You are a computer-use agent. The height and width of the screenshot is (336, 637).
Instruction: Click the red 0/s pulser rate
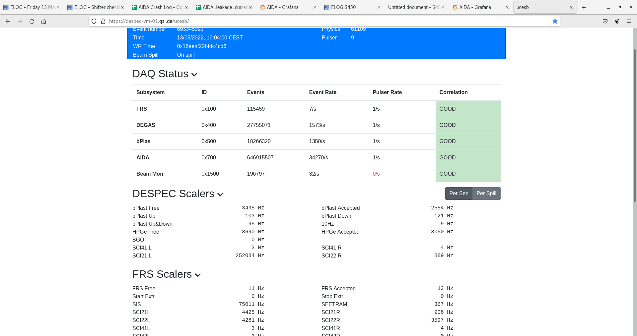(376, 174)
